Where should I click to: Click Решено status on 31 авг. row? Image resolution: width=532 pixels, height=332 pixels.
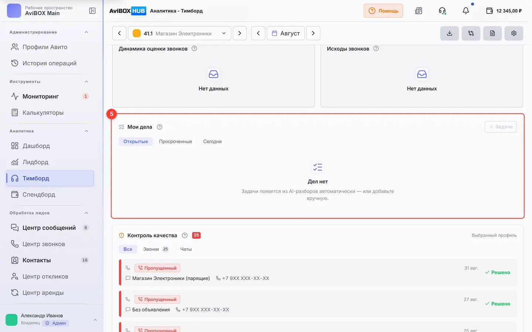pyautogui.click(x=498, y=273)
